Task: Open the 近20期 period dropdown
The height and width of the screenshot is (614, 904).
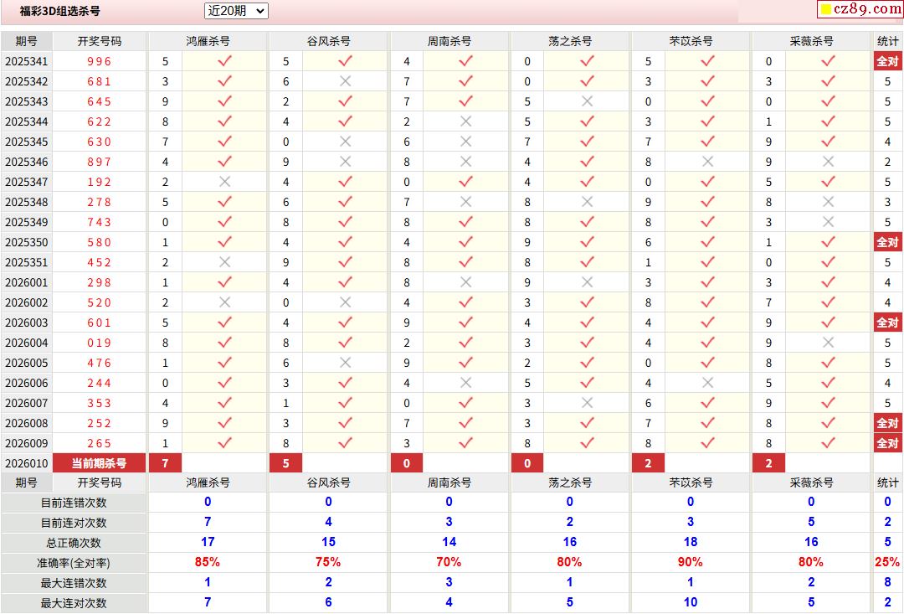Action: click(236, 11)
